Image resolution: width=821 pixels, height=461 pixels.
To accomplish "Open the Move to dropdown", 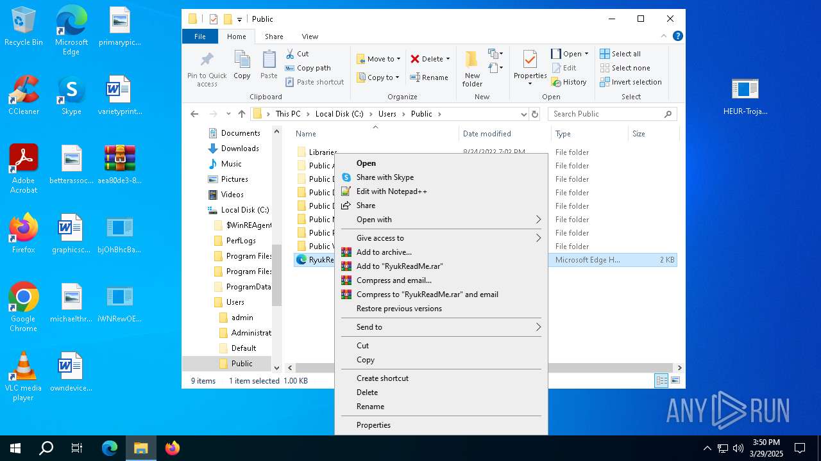I will [378, 59].
